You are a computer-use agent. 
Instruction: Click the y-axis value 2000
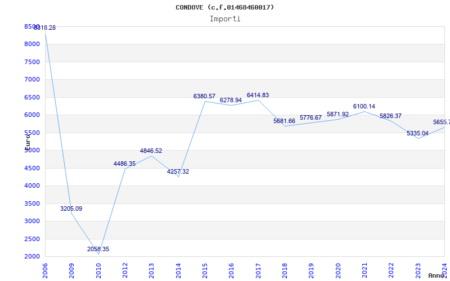coord(32,257)
